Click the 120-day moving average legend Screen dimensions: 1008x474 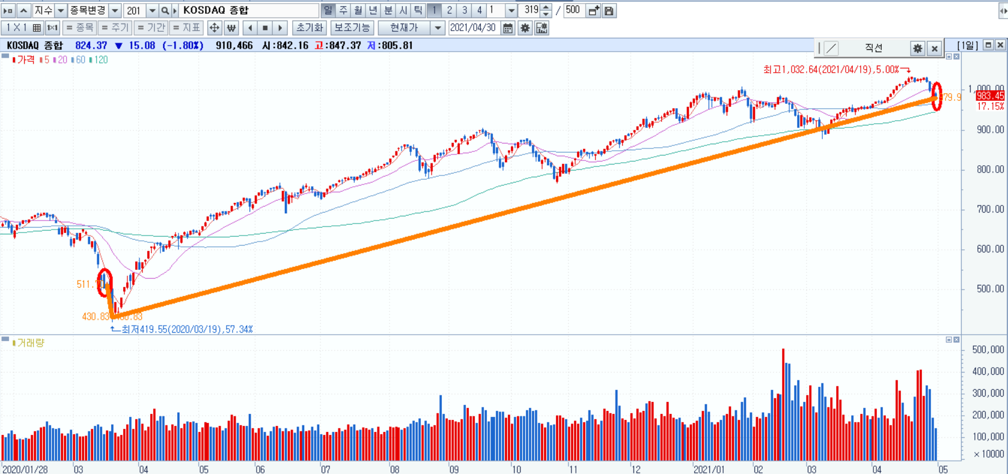(x=99, y=59)
